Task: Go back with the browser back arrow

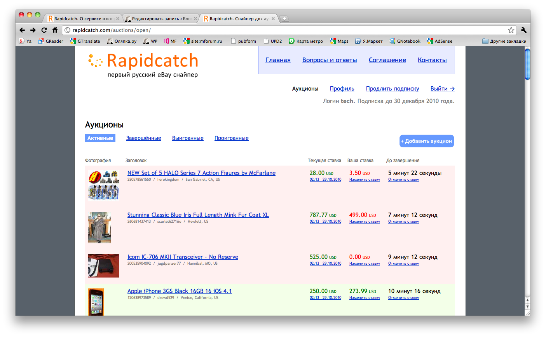Action: click(x=22, y=30)
